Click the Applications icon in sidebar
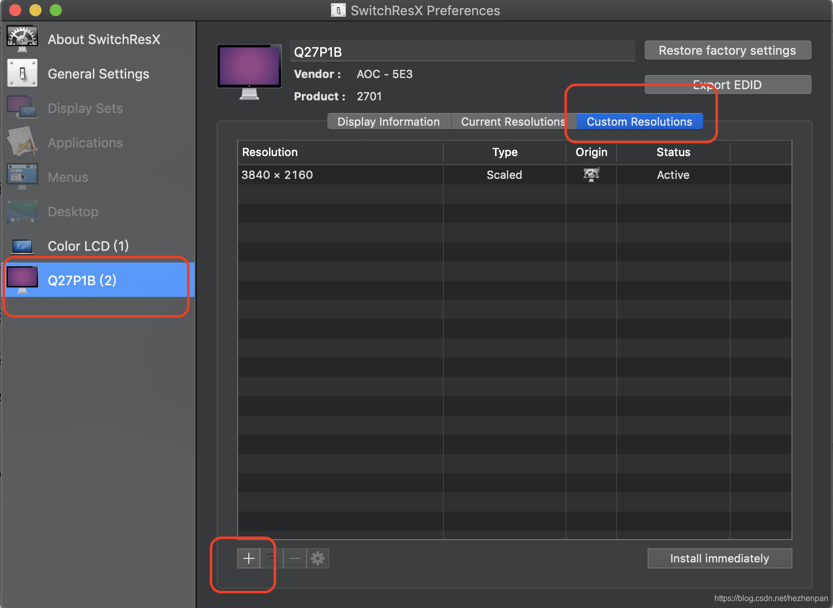Screen dimensions: 833x608 (22, 142)
